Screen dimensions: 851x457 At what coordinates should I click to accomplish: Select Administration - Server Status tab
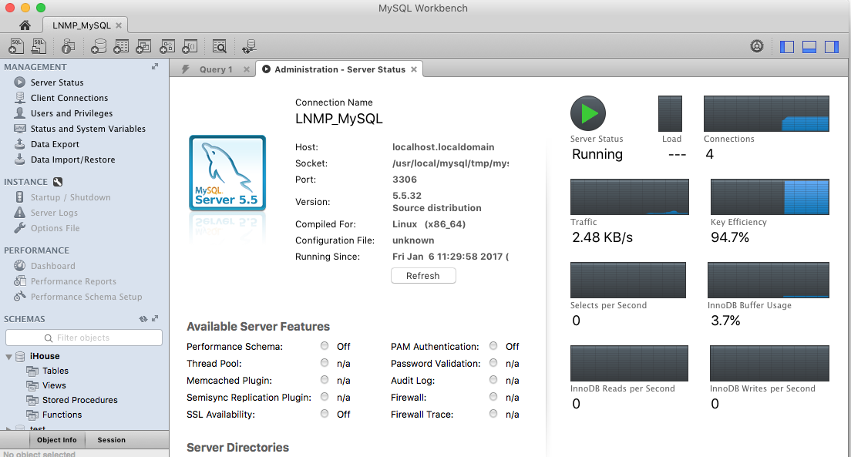[340, 69]
